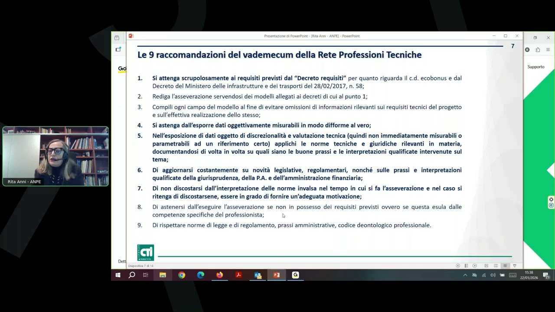Screen dimensions: 555x312
Task: Open the browser extensions puzzle icon
Action: pos(538,50)
